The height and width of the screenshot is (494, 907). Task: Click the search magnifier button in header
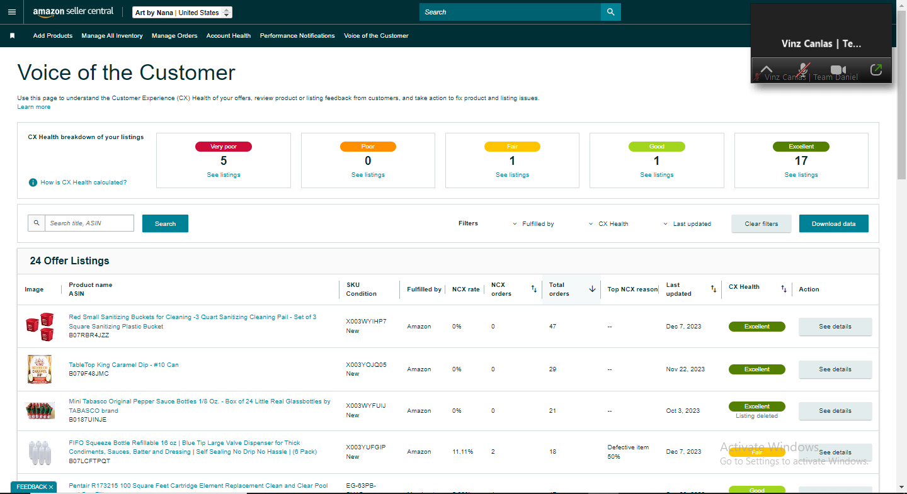[x=610, y=12]
